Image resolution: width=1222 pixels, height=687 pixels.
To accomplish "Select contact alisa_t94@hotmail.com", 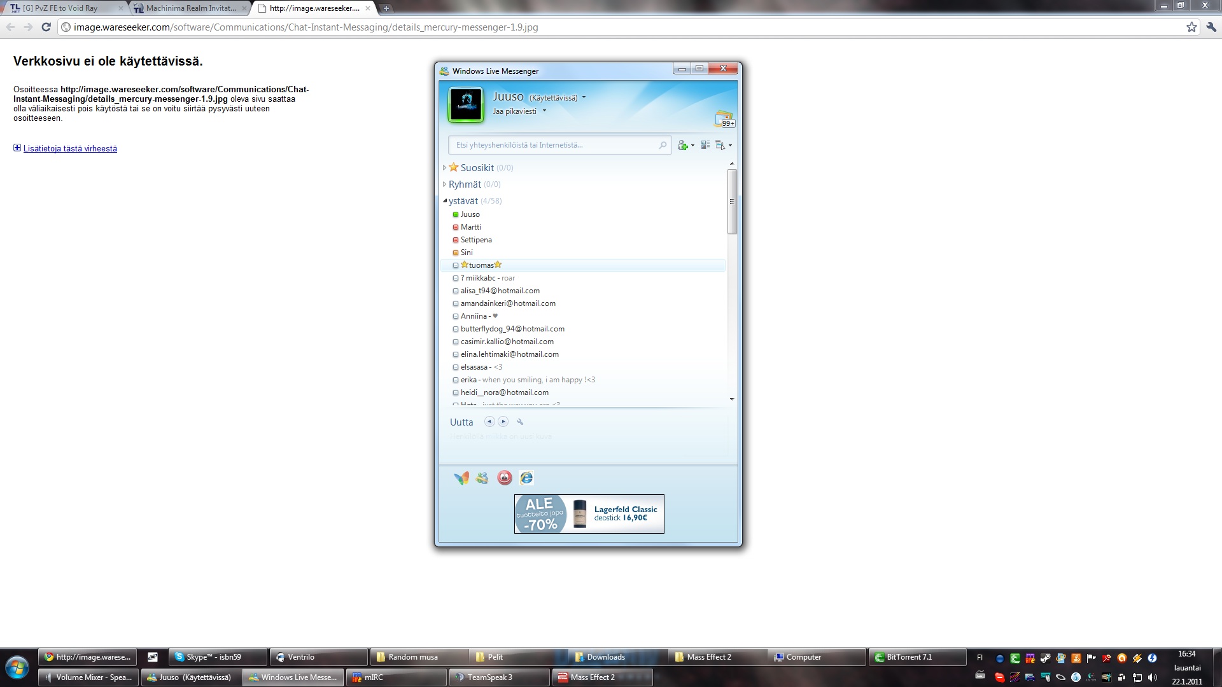I will (583, 291).
